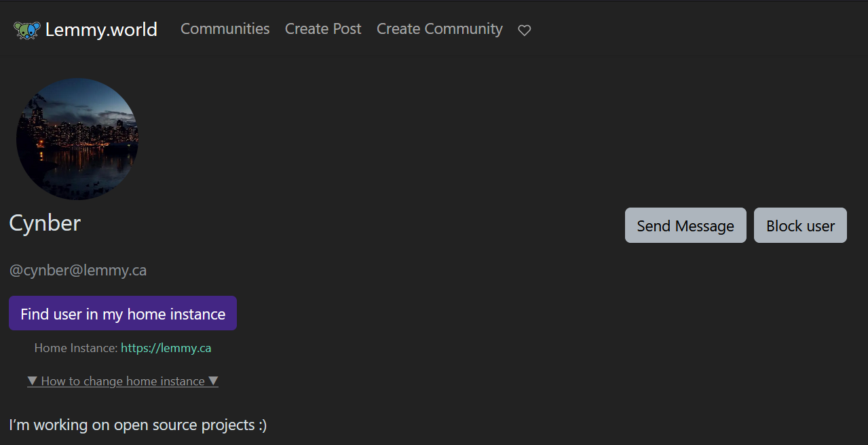Viewport: 868px width, 445px height.
Task: Send Message to Cynber
Action: (685, 225)
